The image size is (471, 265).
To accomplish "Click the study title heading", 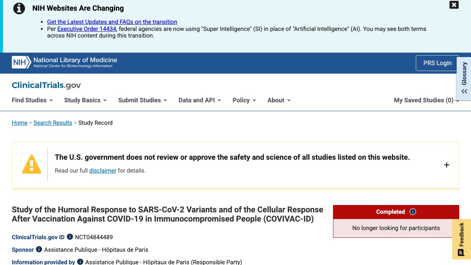I will (x=167, y=214).
